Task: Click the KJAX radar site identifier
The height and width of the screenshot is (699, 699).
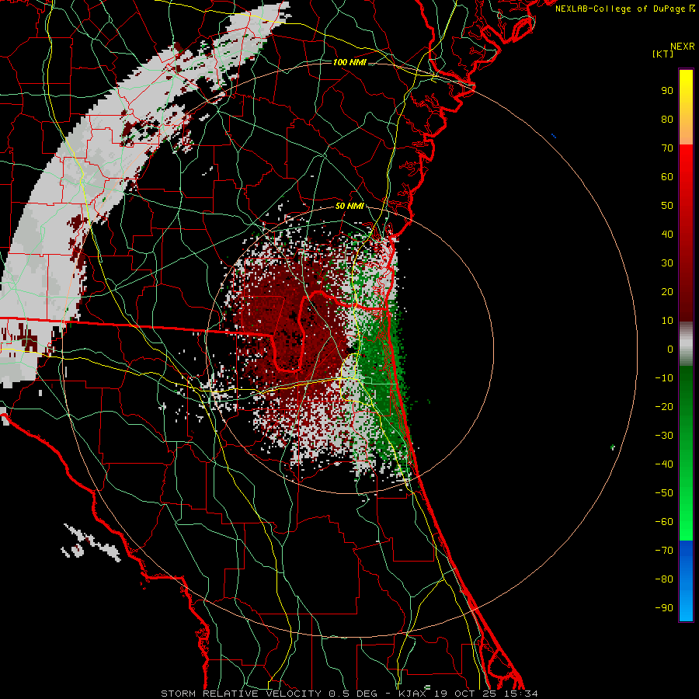Action: (x=412, y=694)
